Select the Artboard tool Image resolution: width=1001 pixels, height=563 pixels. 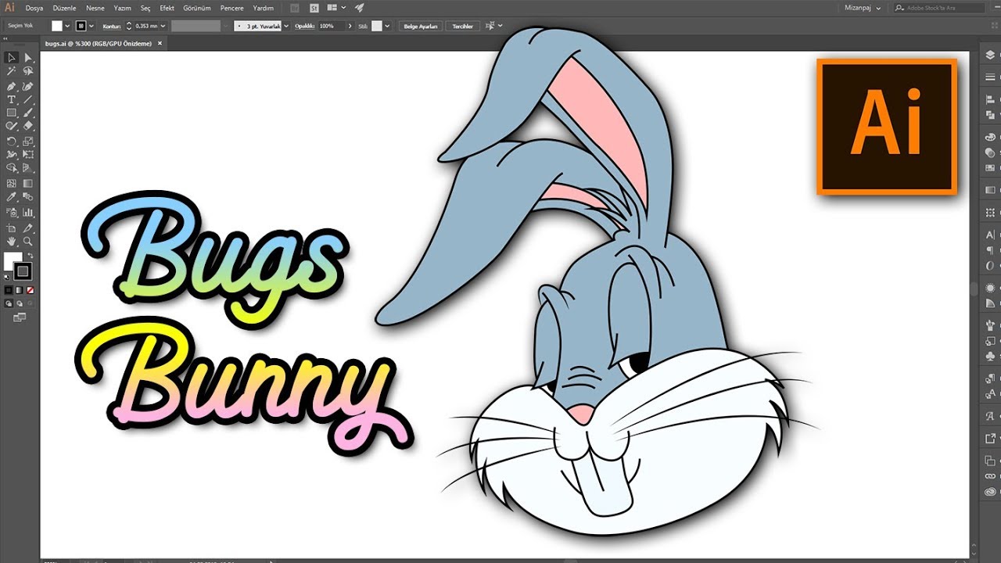[12, 228]
